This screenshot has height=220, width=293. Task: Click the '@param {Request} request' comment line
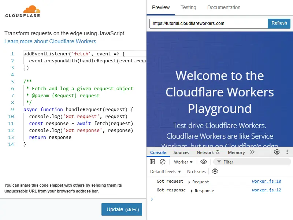(63, 96)
